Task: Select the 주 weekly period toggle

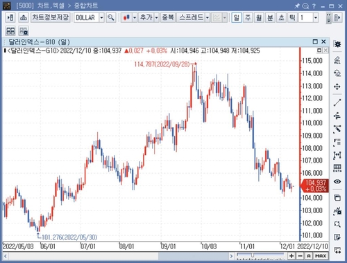Action: [x=248, y=18]
